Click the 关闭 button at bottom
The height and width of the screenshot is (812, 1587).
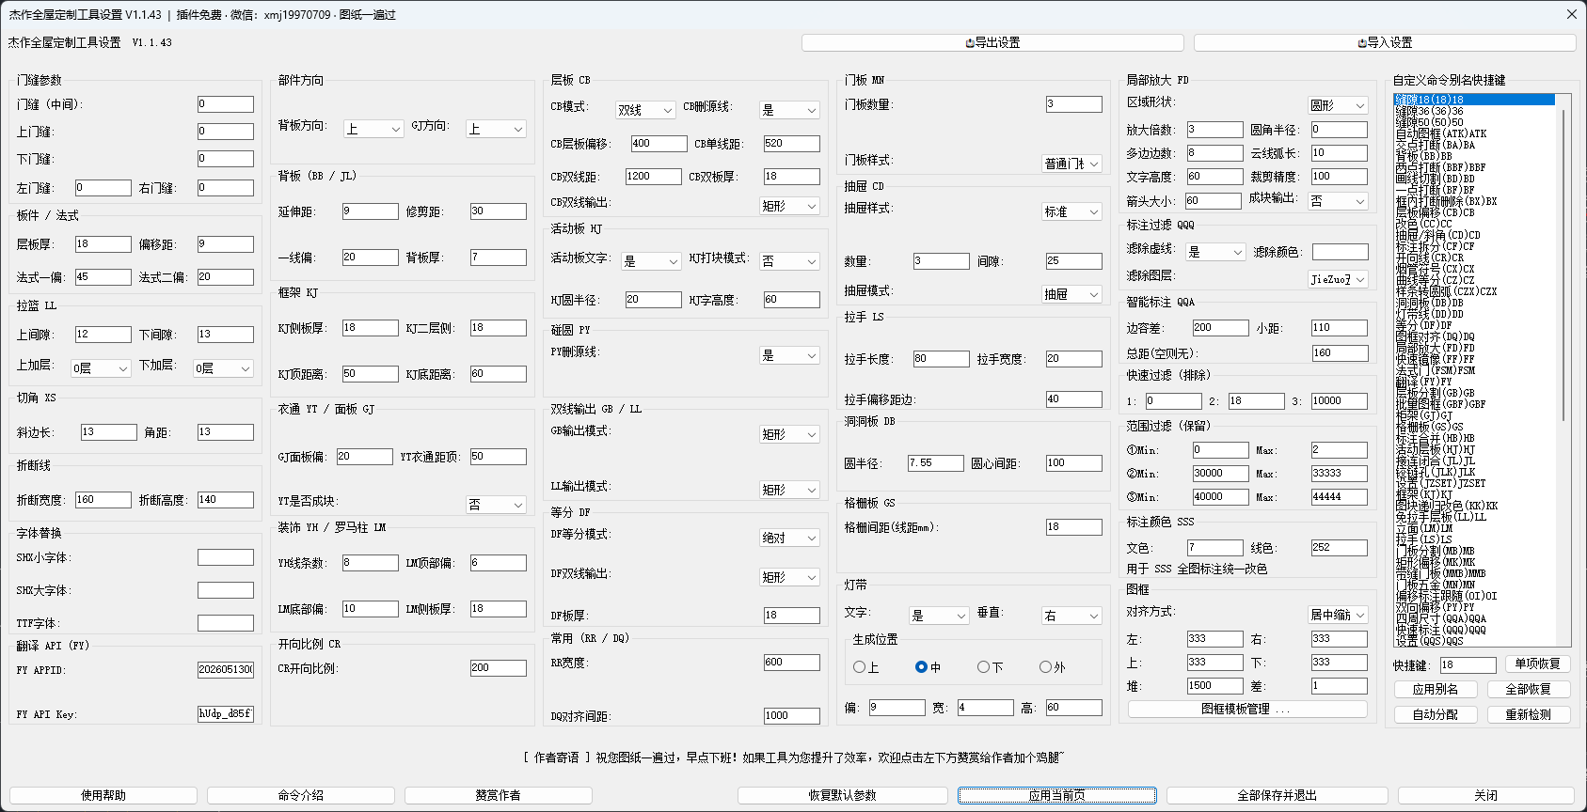click(1486, 795)
